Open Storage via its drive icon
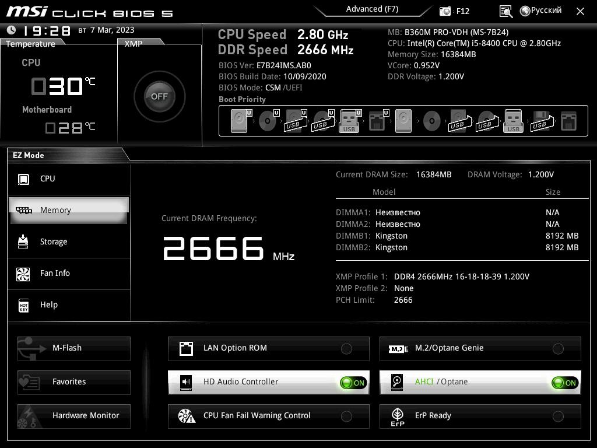This screenshot has height=448, width=597. (23, 242)
